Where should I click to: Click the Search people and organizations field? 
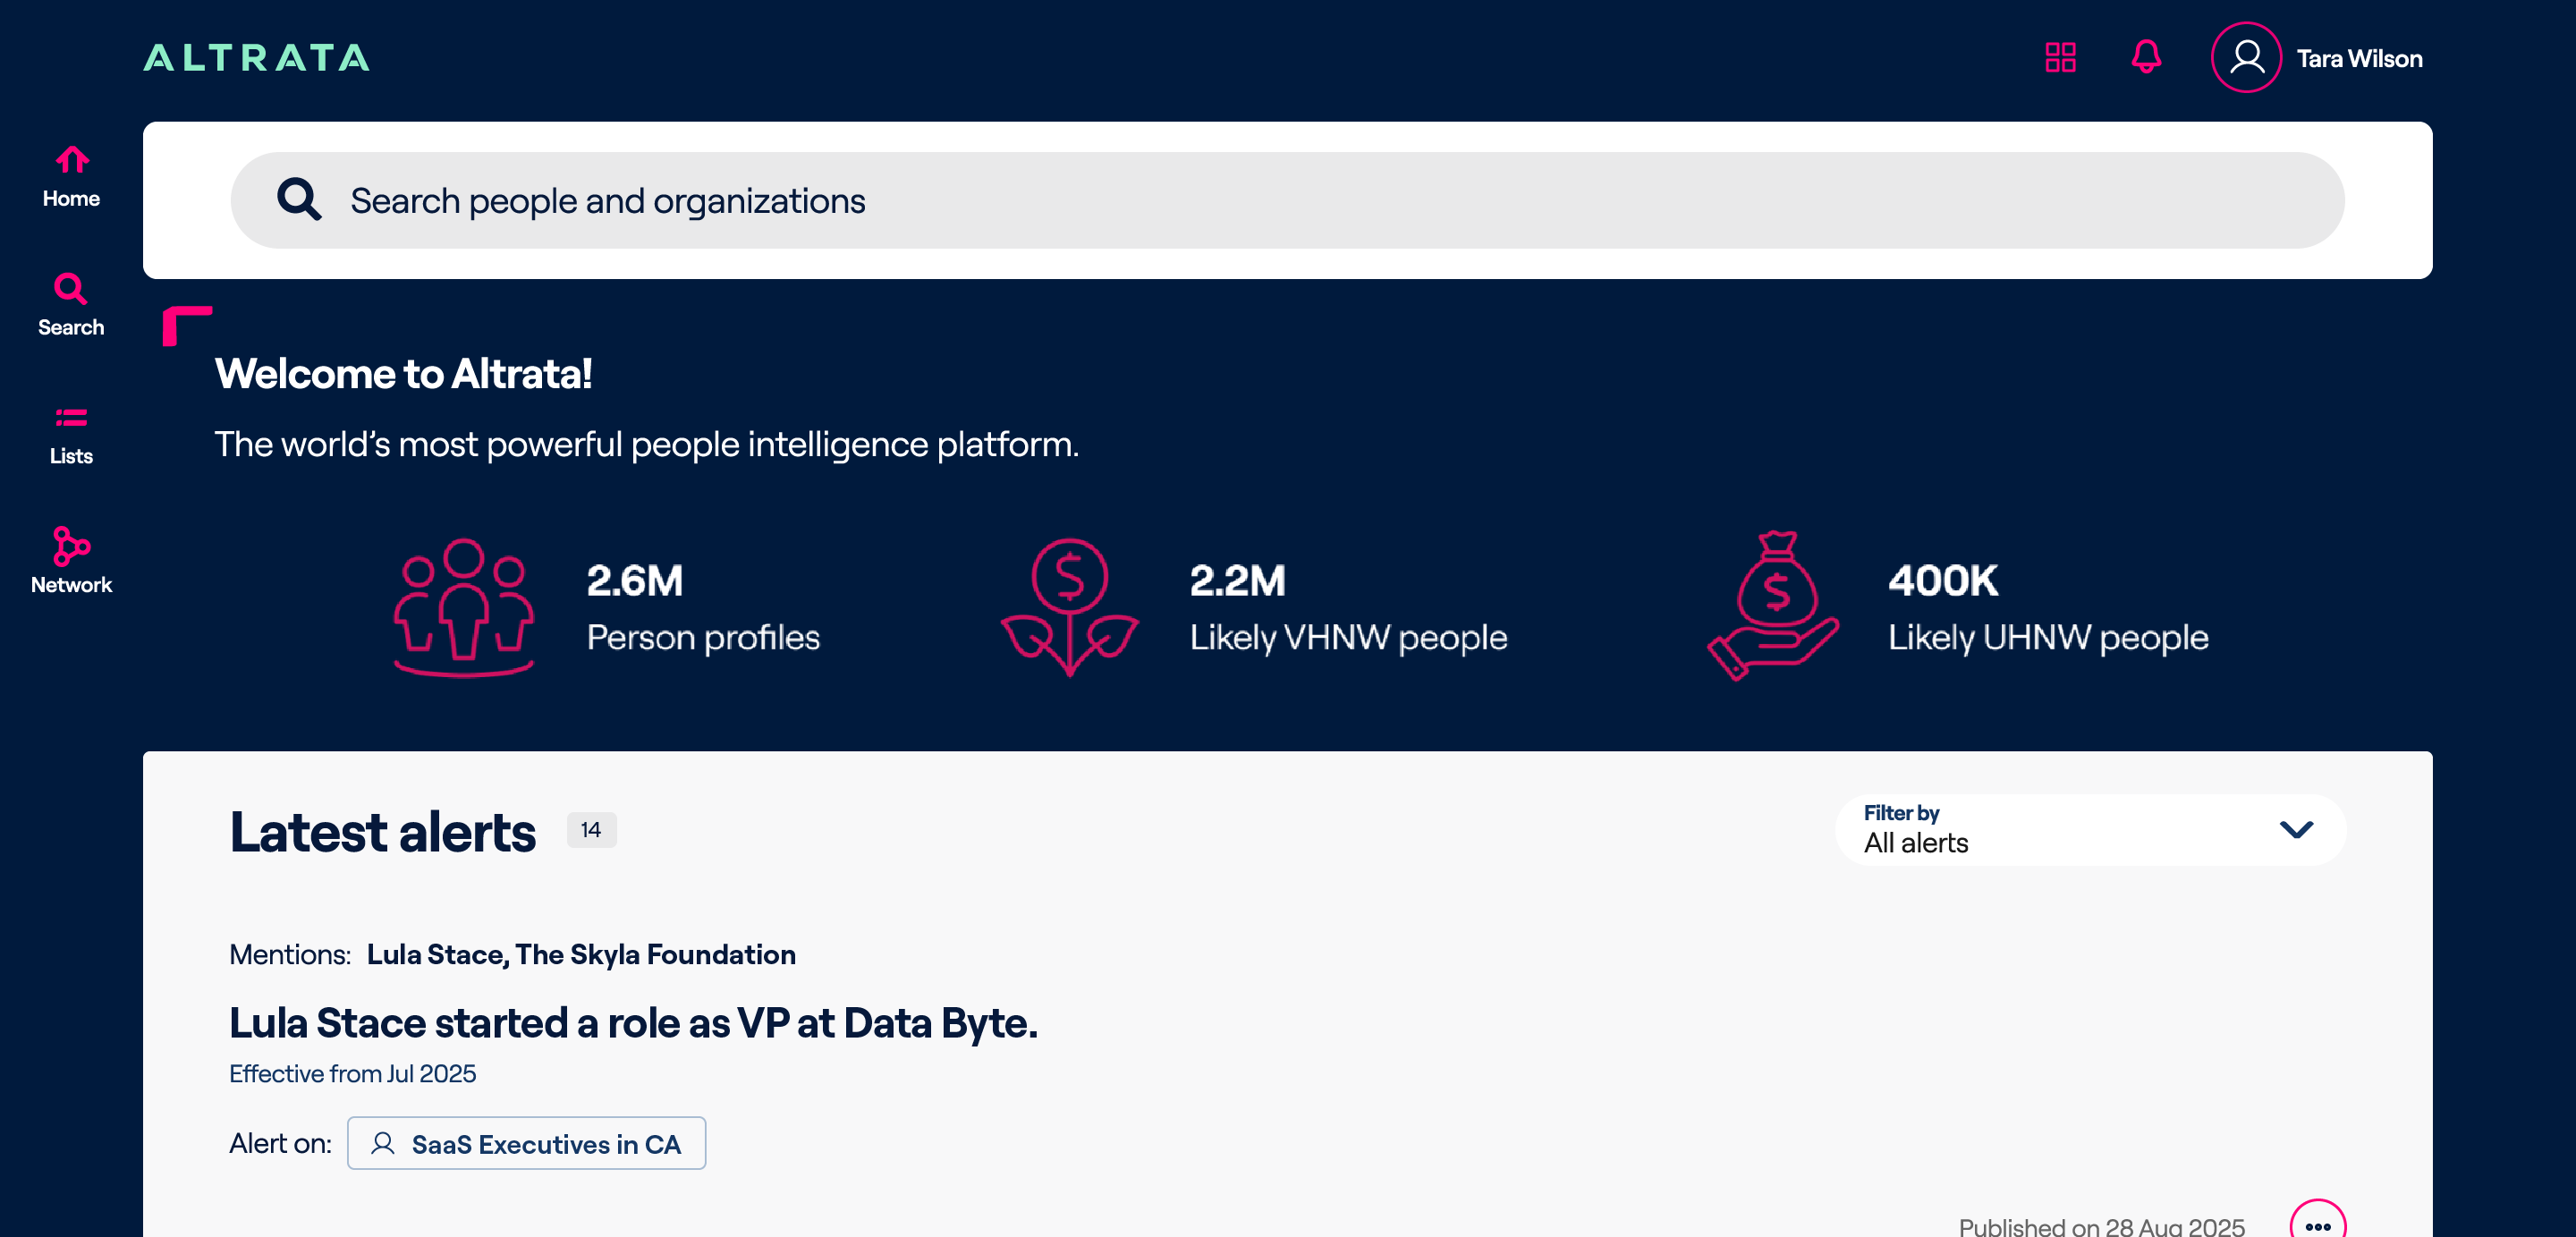(1287, 200)
